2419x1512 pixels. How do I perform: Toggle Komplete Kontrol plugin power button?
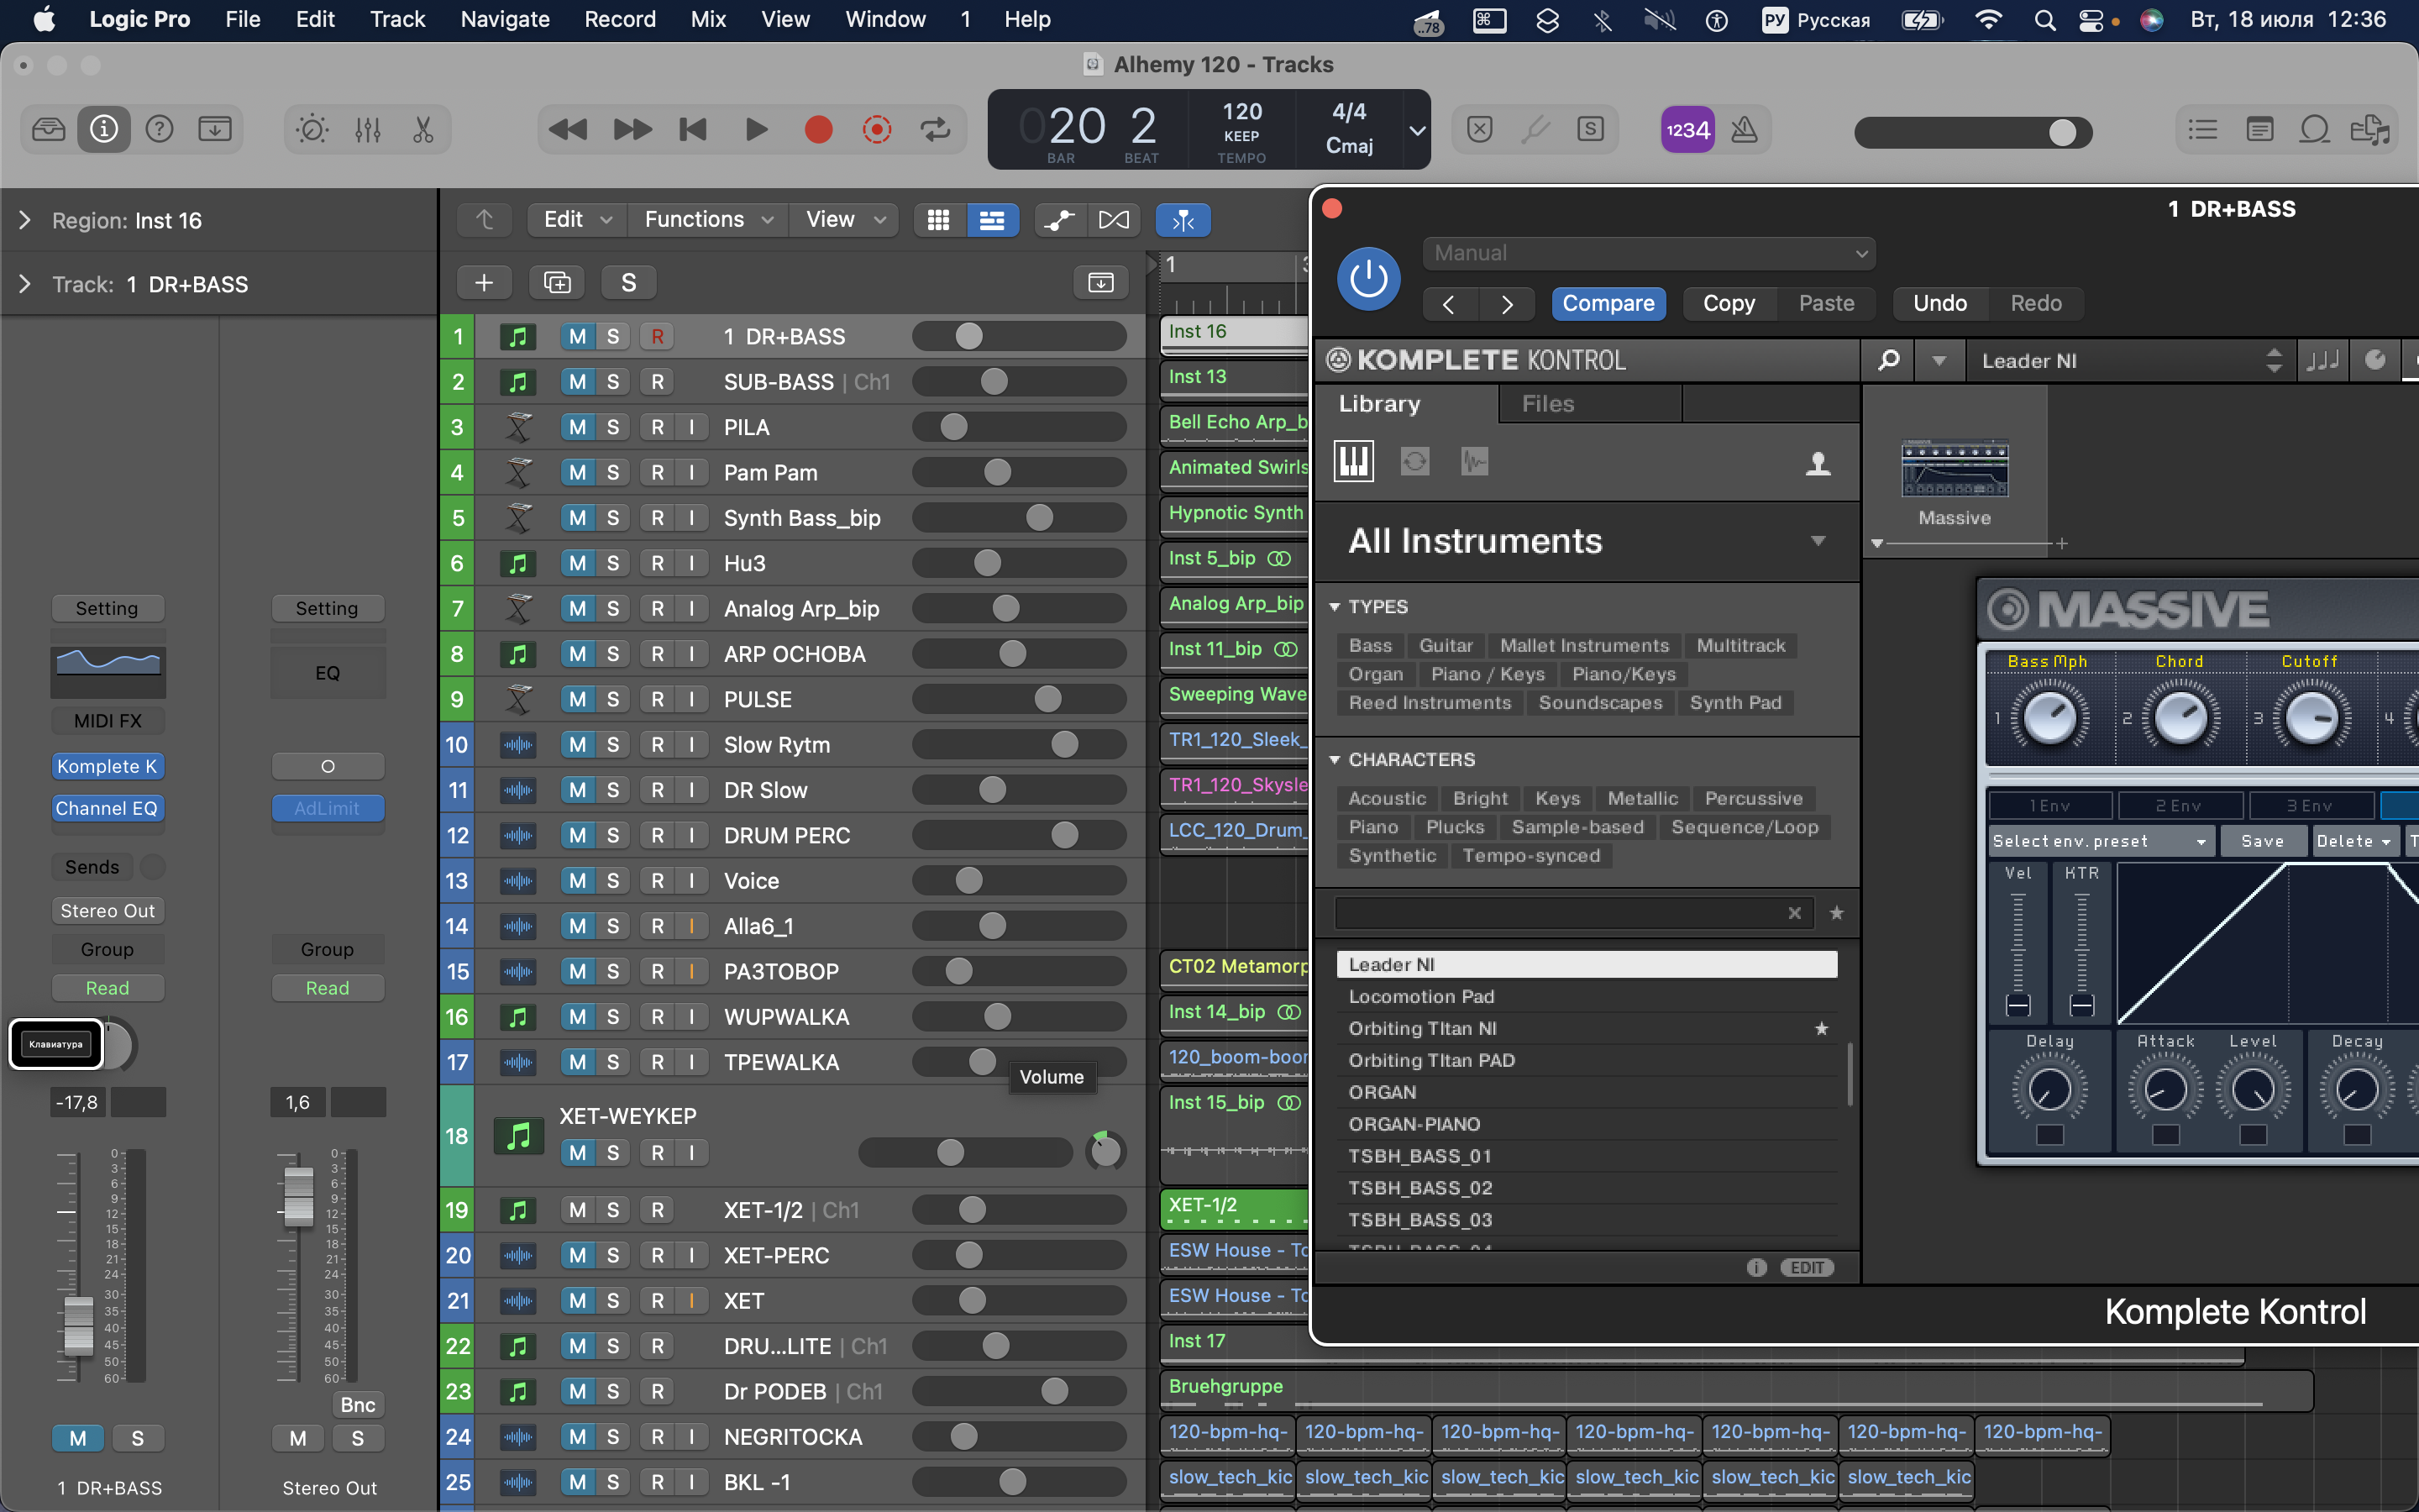click(1368, 279)
